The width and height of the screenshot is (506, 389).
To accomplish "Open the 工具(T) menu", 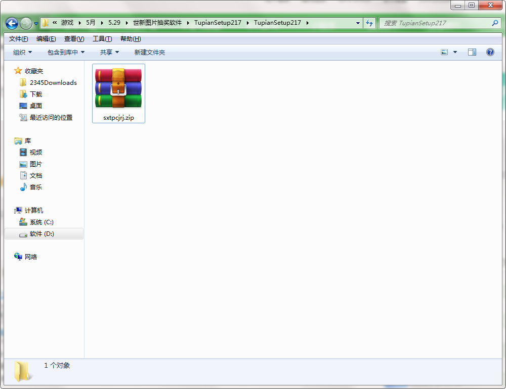I will [102, 39].
